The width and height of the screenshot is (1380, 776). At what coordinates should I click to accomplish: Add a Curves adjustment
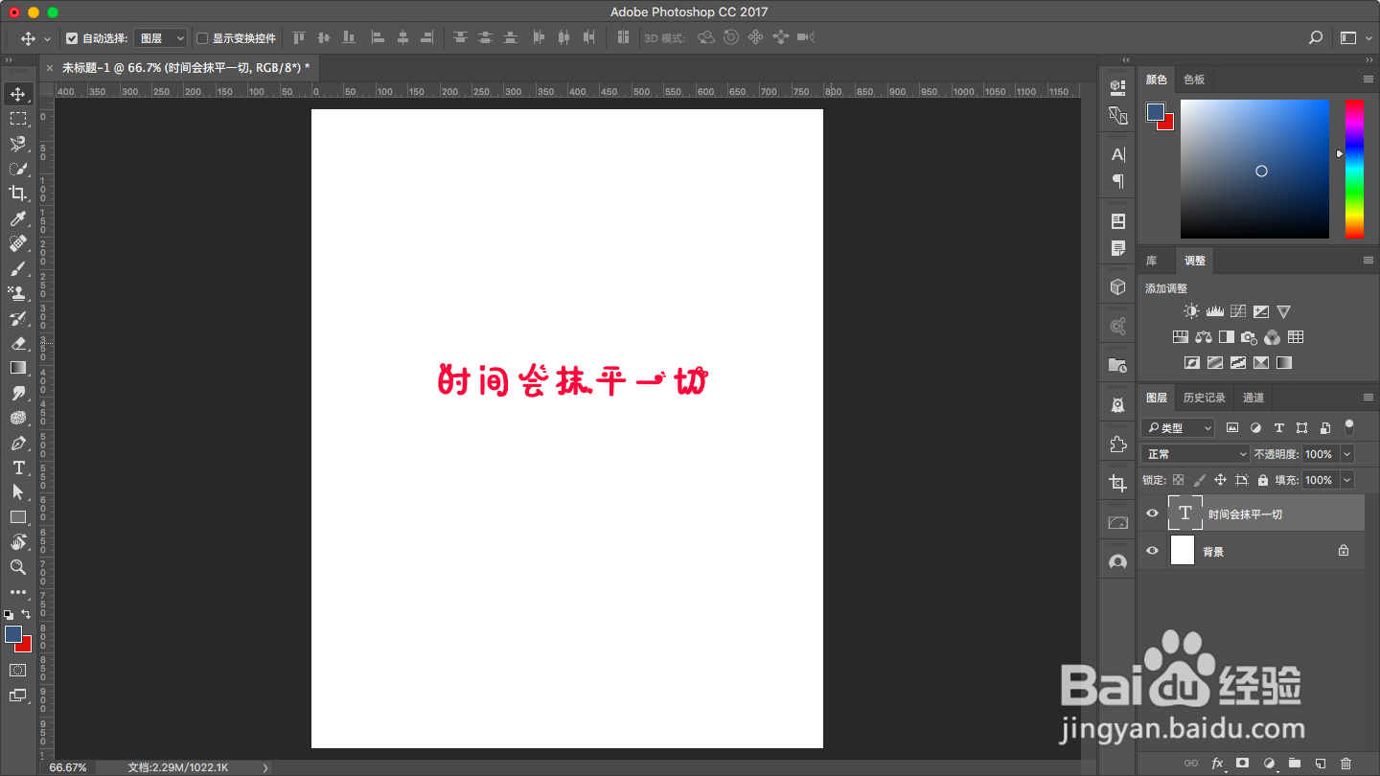coord(1238,311)
